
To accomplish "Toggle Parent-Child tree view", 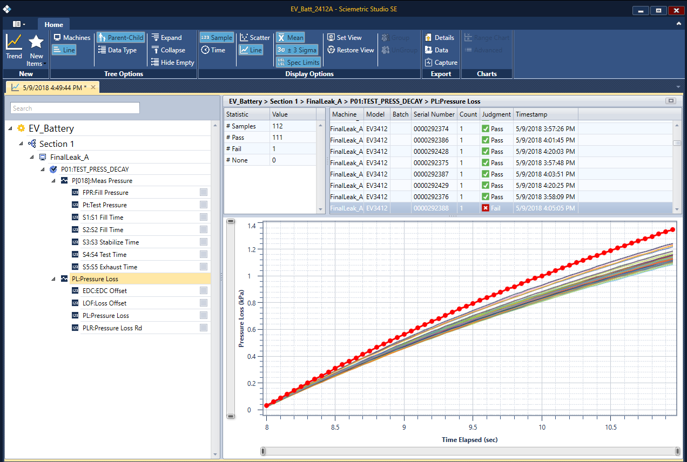I will click(x=120, y=38).
